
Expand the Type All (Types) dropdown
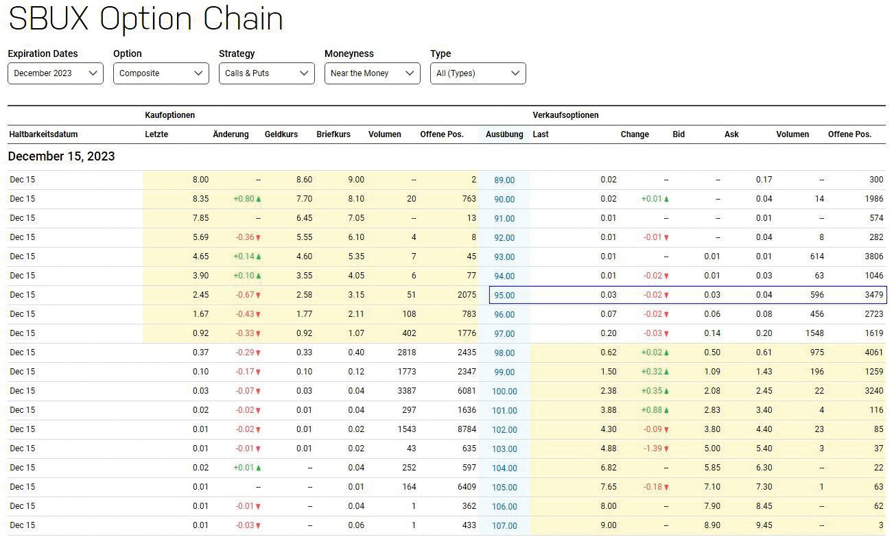click(x=478, y=73)
